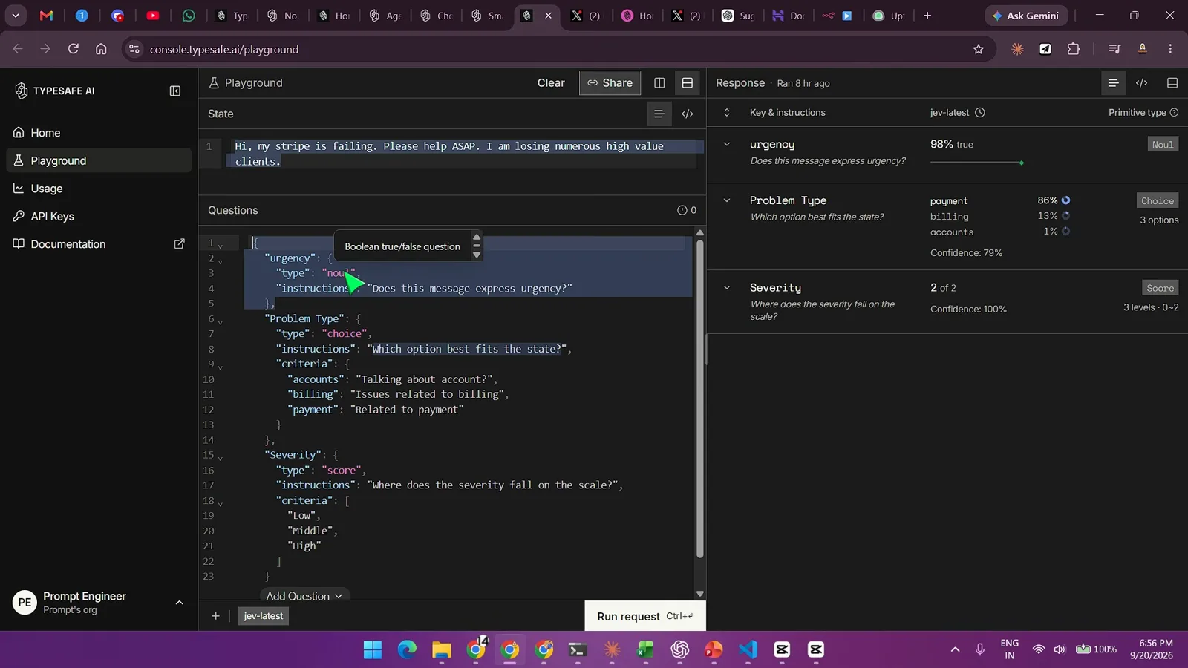1188x668 pixels.
Task: Run the request
Action: (x=645, y=616)
